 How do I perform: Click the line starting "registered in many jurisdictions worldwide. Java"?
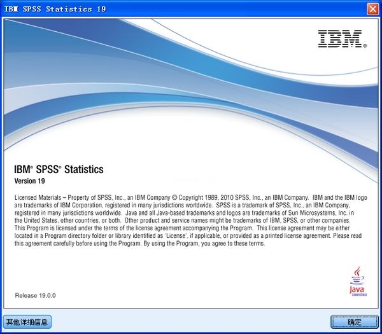tap(184, 212)
